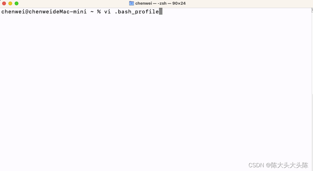Minimize the Terminal with the yellow button

click(x=10, y=3)
